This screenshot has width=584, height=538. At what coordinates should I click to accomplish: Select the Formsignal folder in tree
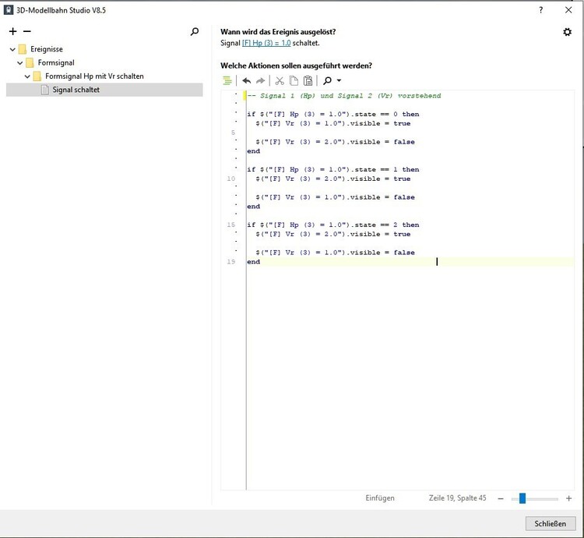point(55,62)
